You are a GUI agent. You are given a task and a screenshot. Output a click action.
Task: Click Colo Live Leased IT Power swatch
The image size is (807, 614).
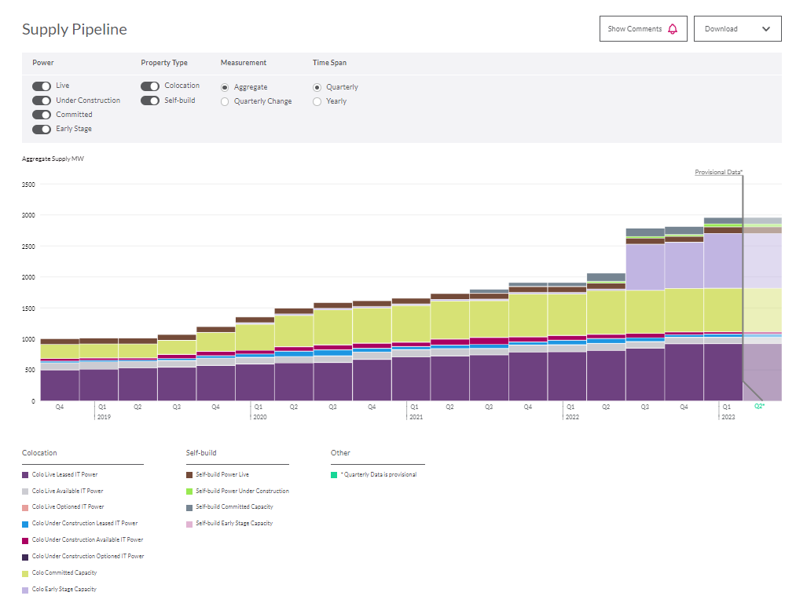[x=25, y=475]
